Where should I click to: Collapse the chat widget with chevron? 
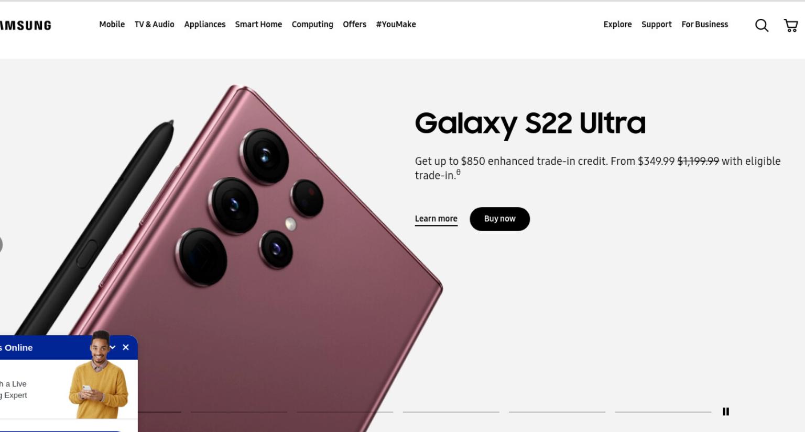pos(112,347)
